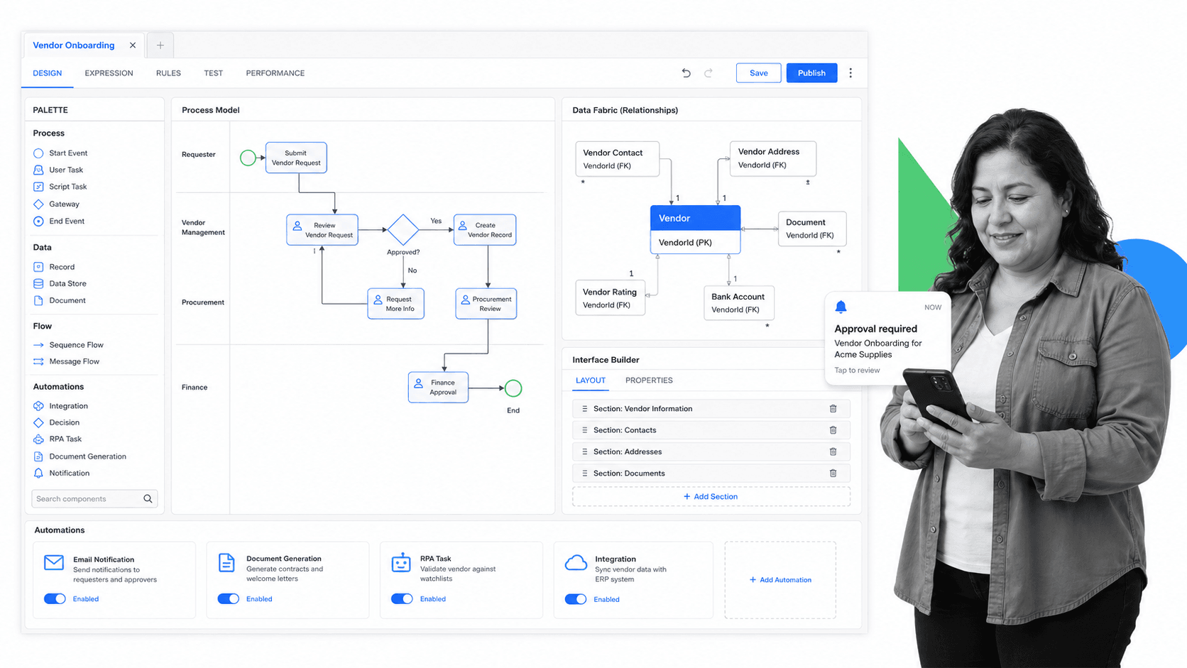Screen dimensions: 1187x668
Task: Select the Gateway diamond in the palette
Action: (38, 204)
